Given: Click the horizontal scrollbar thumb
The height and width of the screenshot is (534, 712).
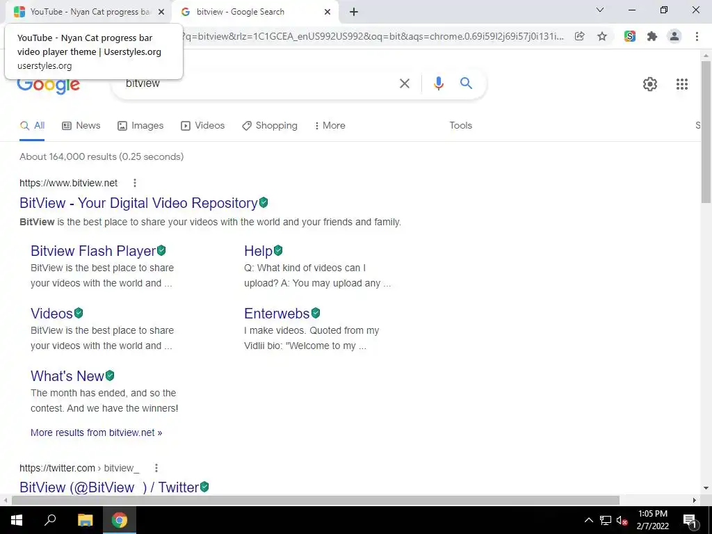Looking at the screenshot, I should pyautogui.click(x=316, y=501).
